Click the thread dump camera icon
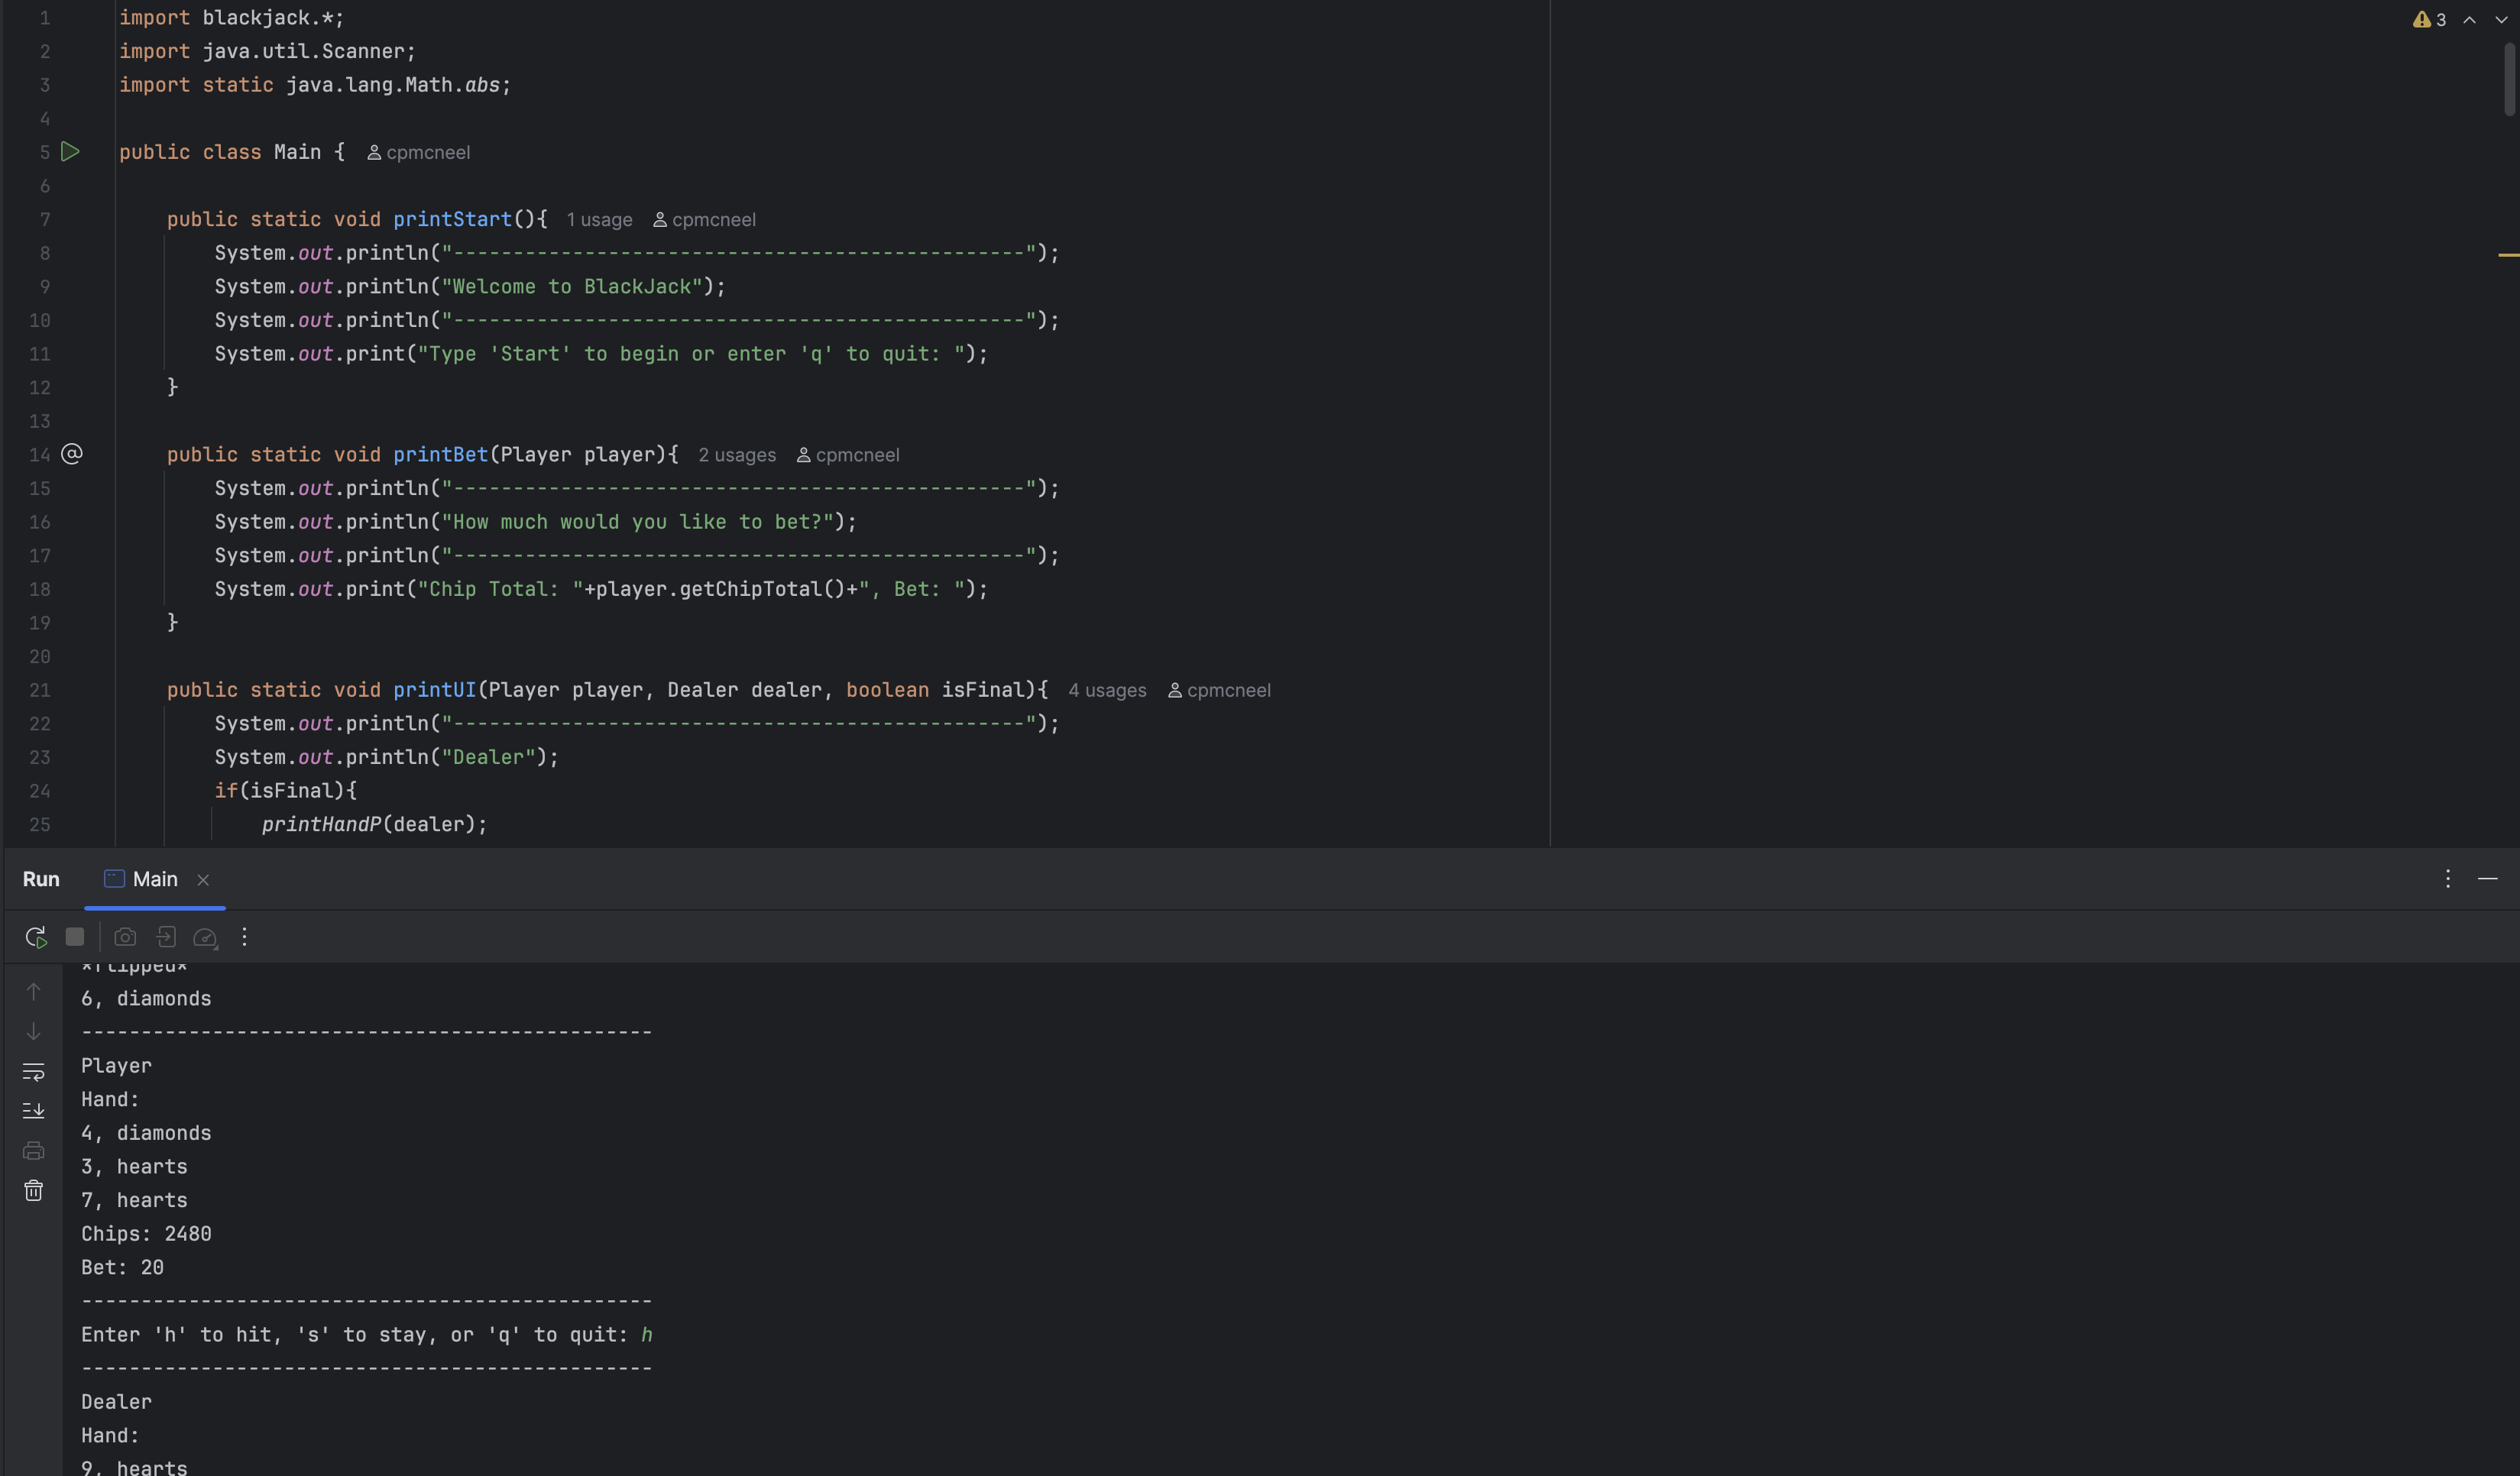This screenshot has width=2520, height=1476. click(x=125, y=937)
